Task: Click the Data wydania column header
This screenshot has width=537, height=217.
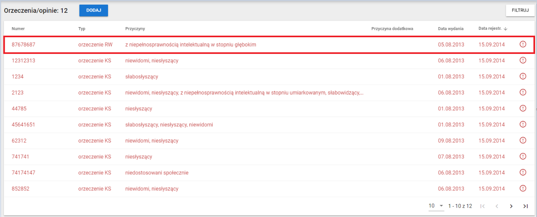Action: pyautogui.click(x=451, y=29)
